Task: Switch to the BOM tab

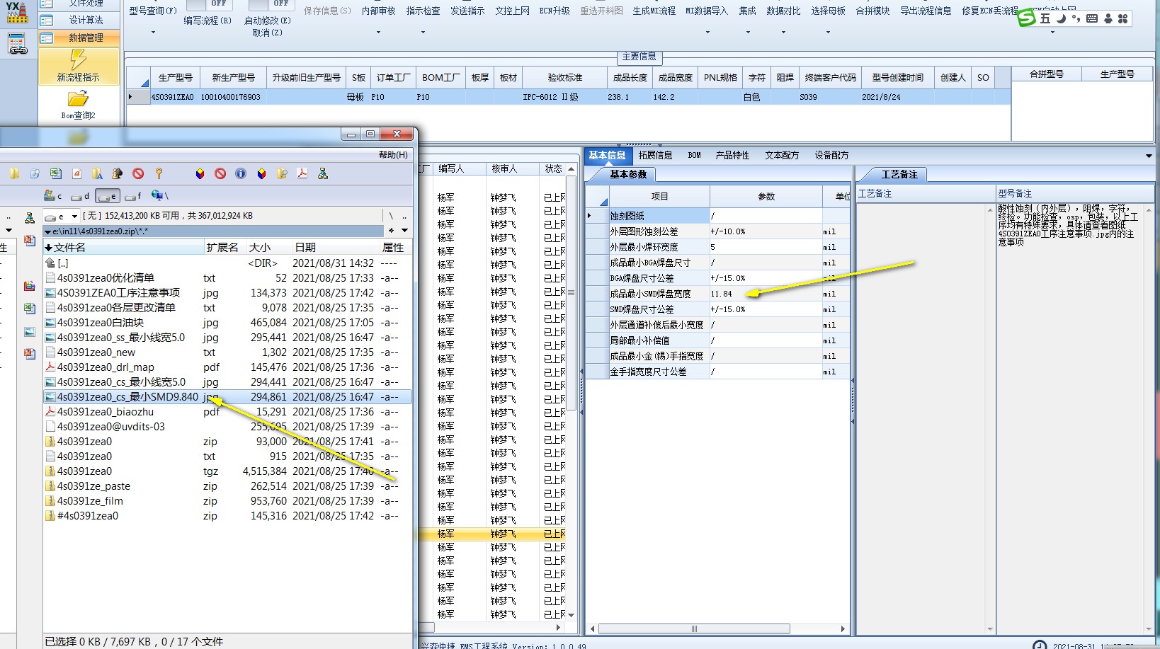Action: tap(694, 155)
